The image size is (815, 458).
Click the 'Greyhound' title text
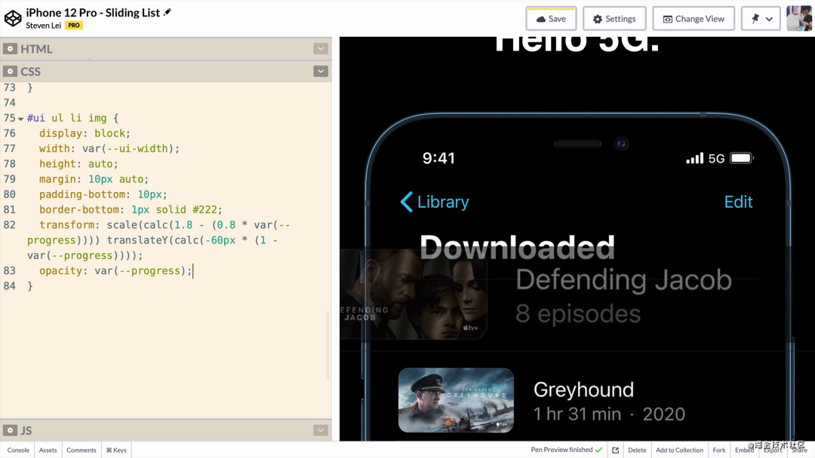click(583, 389)
